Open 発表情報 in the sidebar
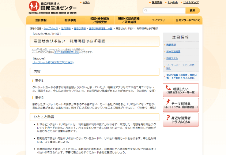 [x=171, y=45]
